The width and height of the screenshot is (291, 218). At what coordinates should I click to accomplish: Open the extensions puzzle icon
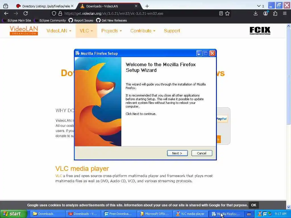[x=275, y=13]
